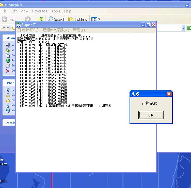Click OK in the 完成 dialog

151,115
